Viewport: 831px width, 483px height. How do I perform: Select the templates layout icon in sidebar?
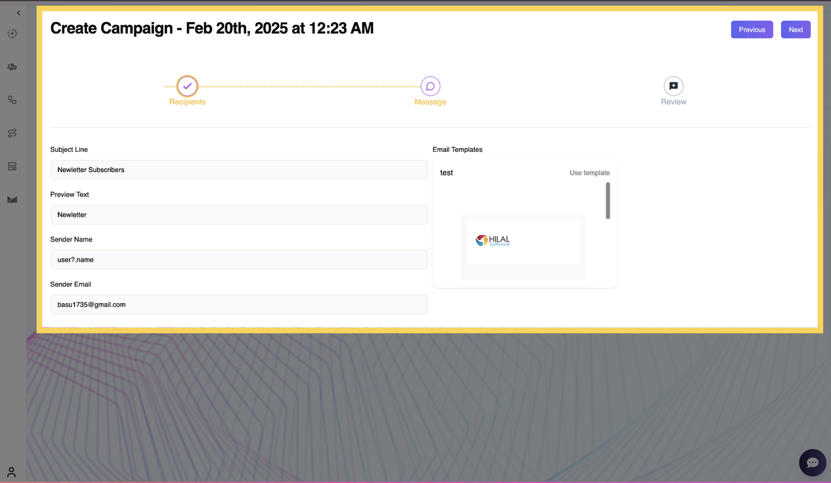(x=12, y=166)
